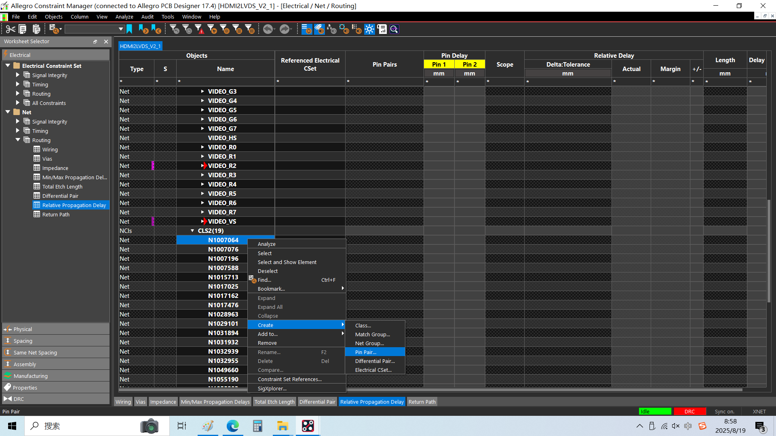Image resolution: width=776 pixels, height=436 pixels.
Task: Click the Undo arrow icon
Action: coord(268,29)
